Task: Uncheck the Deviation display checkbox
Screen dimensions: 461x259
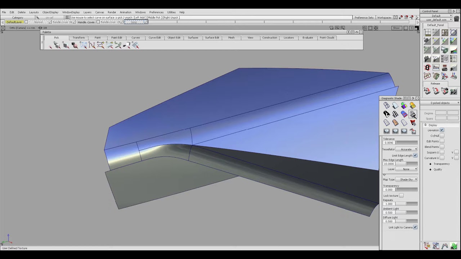Action: (442, 130)
